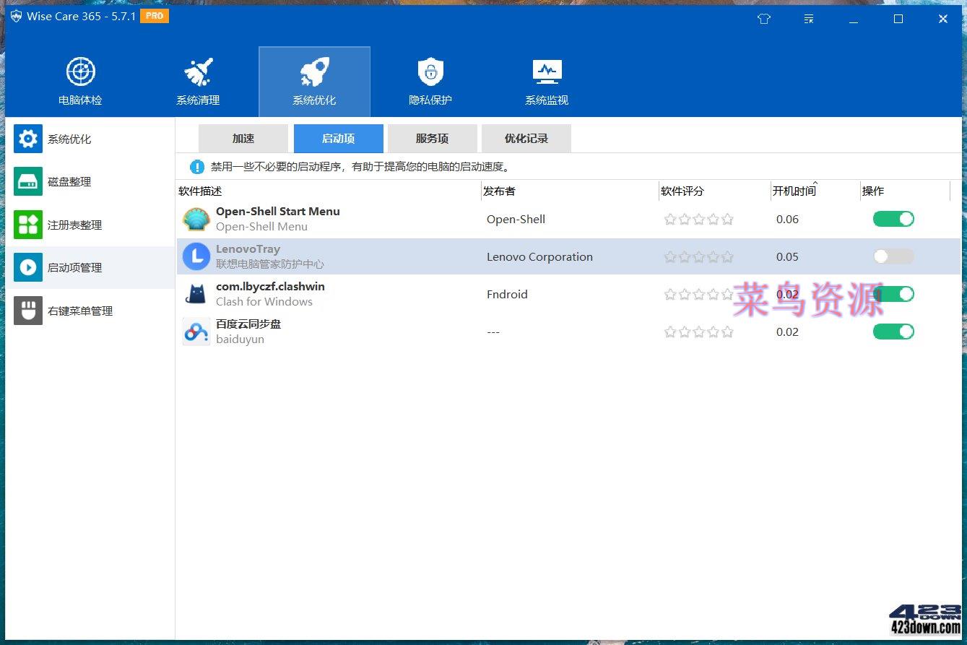This screenshot has width=967, height=645.
Task: Turn off Clash for Windows autostart
Action: pos(893,294)
